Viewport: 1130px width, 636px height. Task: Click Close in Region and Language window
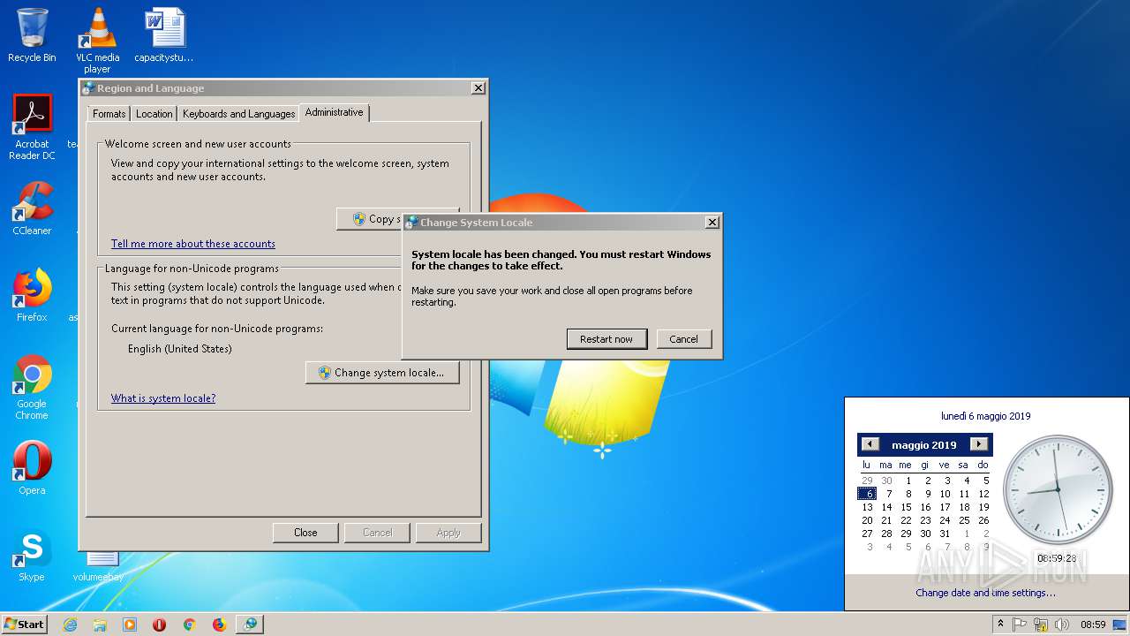(x=305, y=533)
